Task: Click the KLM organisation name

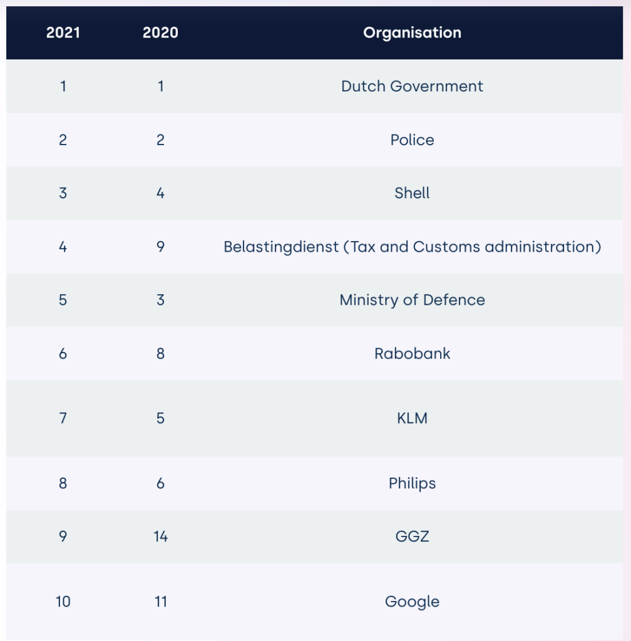Action: (x=412, y=418)
